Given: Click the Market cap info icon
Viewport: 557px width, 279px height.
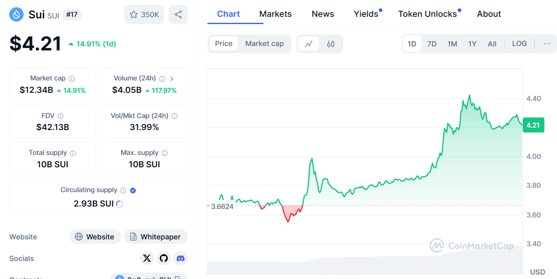Looking at the screenshot, I should (x=72, y=79).
